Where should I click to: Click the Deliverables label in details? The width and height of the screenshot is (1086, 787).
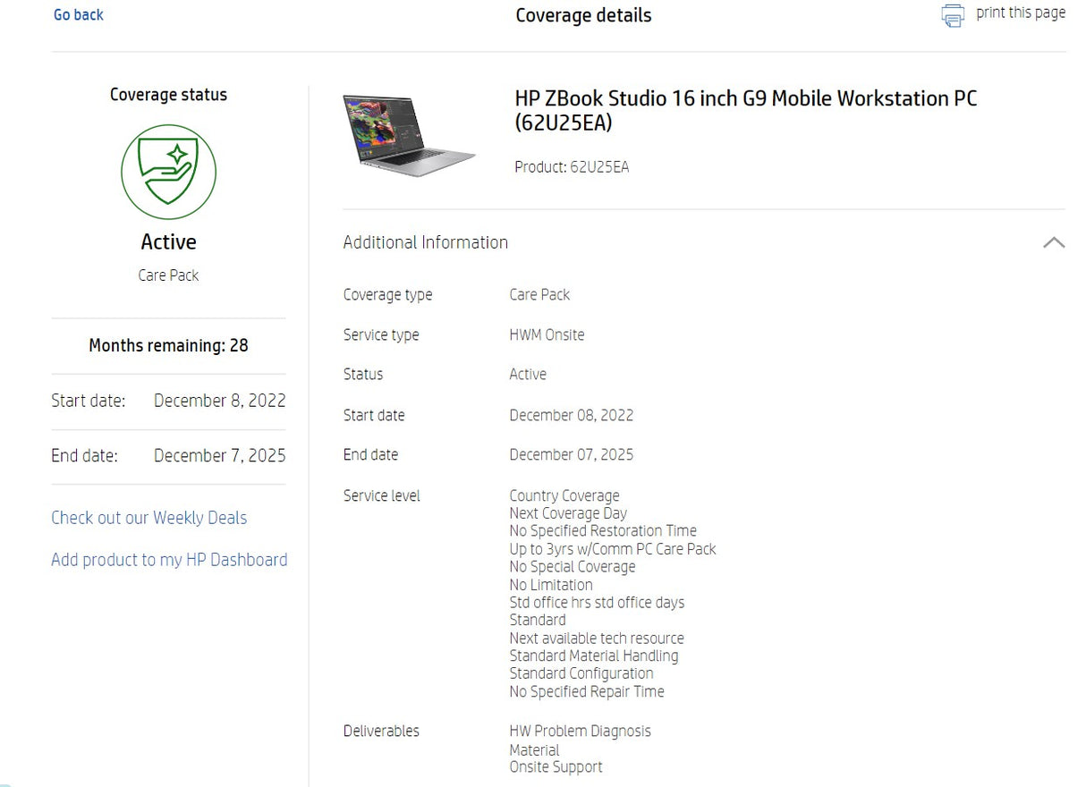pos(381,731)
